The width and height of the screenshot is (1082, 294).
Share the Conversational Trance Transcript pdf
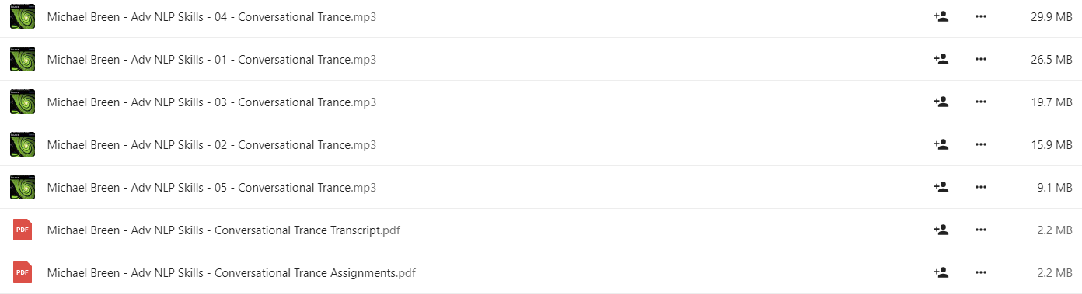tap(941, 230)
